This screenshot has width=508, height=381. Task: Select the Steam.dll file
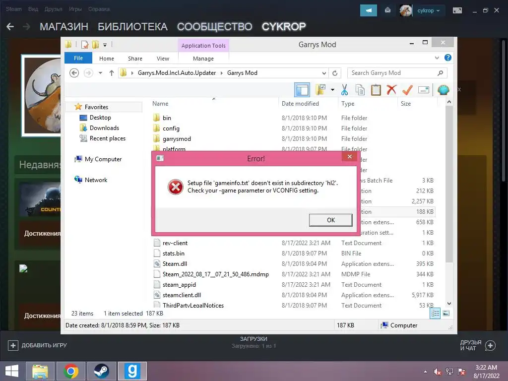coord(175,264)
